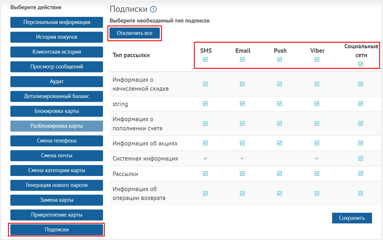Select Смена телефона action
The width and height of the screenshot is (383, 240).
57,141
